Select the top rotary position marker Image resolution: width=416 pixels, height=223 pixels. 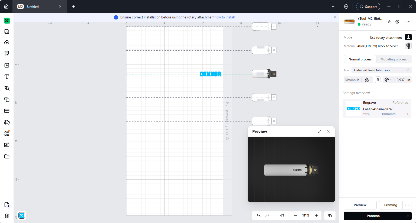click(264, 27)
